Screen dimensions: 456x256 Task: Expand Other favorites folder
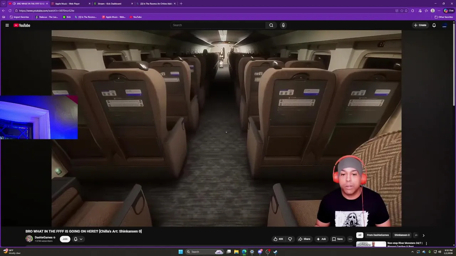point(444,17)
